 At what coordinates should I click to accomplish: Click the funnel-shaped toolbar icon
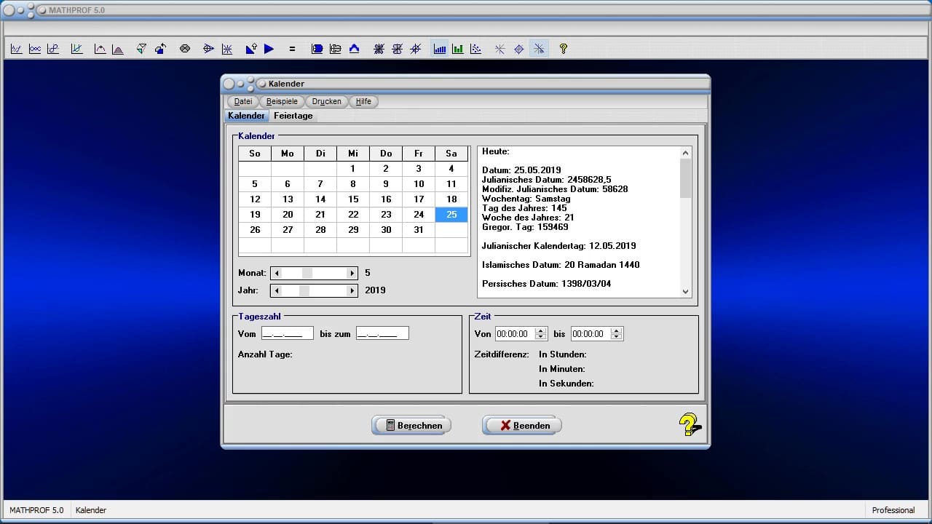point(141,49)
